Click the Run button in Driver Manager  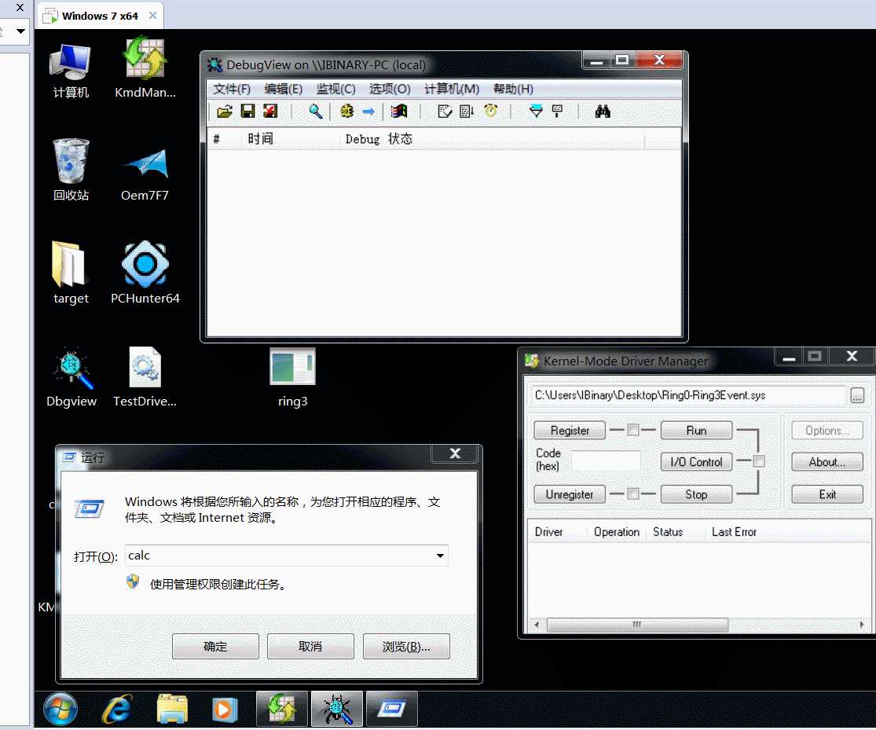click(x=696, y=431)
